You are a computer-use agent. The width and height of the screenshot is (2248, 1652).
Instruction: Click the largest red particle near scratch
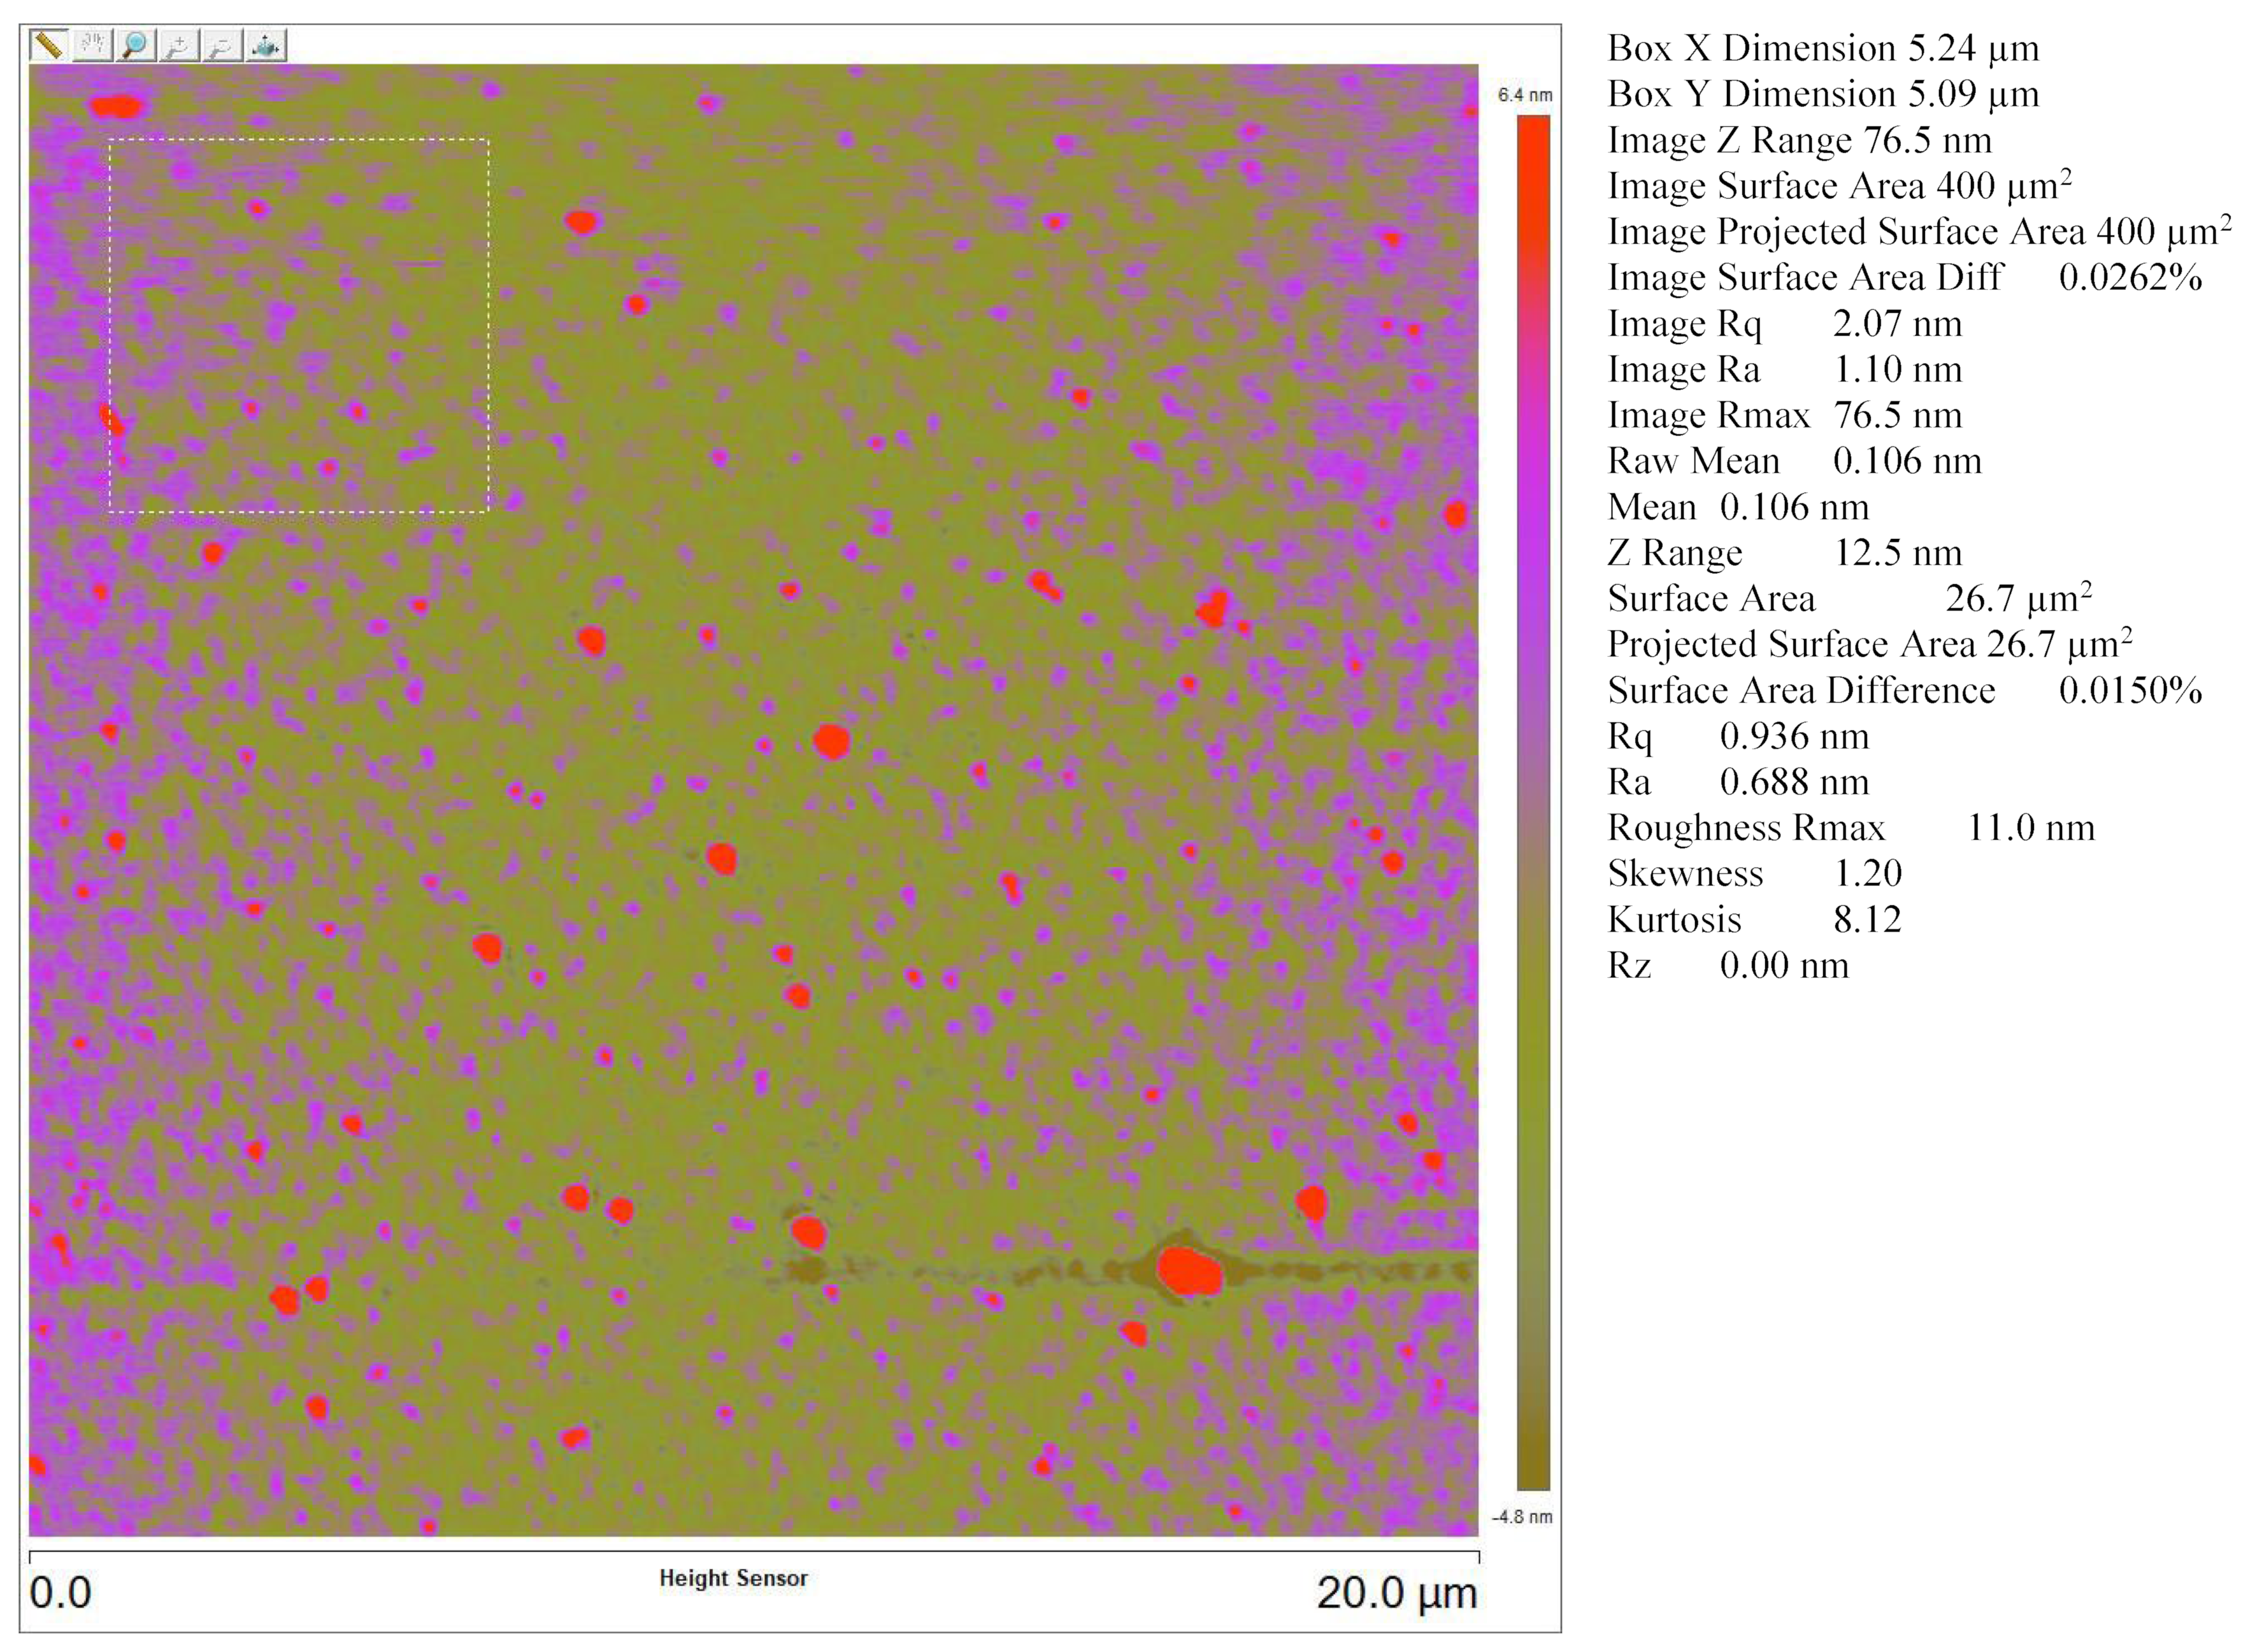[1189, 1271]
